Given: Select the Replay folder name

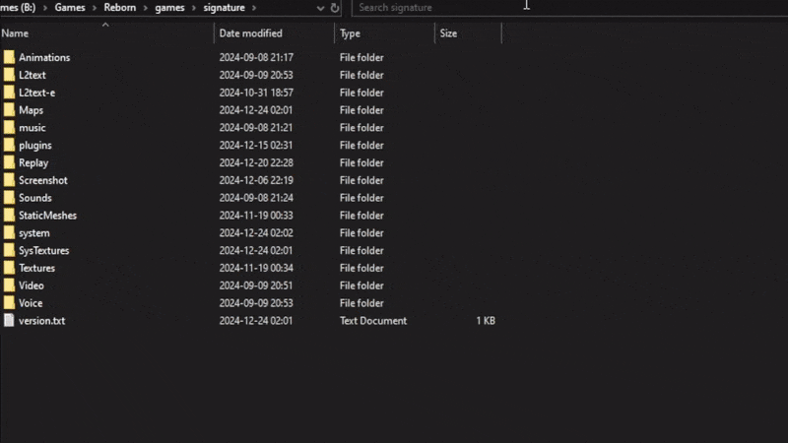Looking at the screenshot, I should pos(33,162).
